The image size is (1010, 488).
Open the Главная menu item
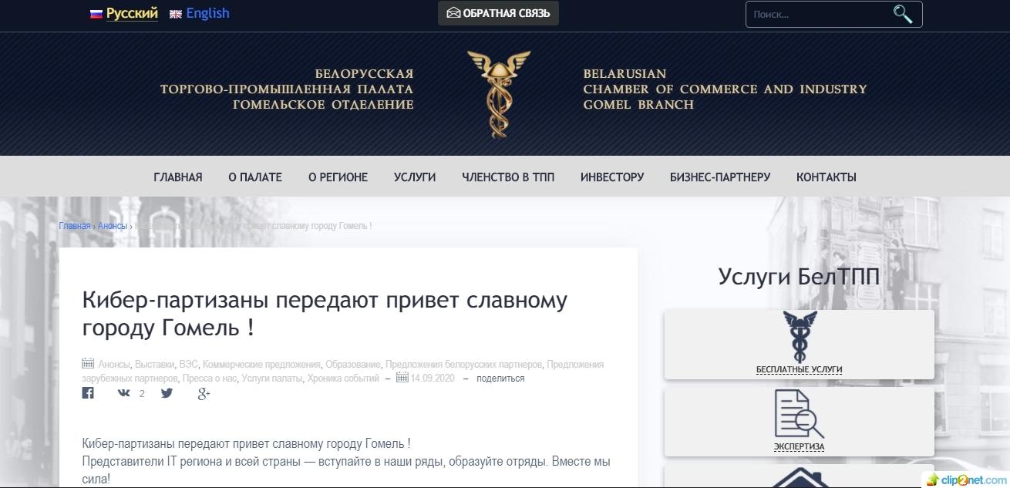click(177, 177)
